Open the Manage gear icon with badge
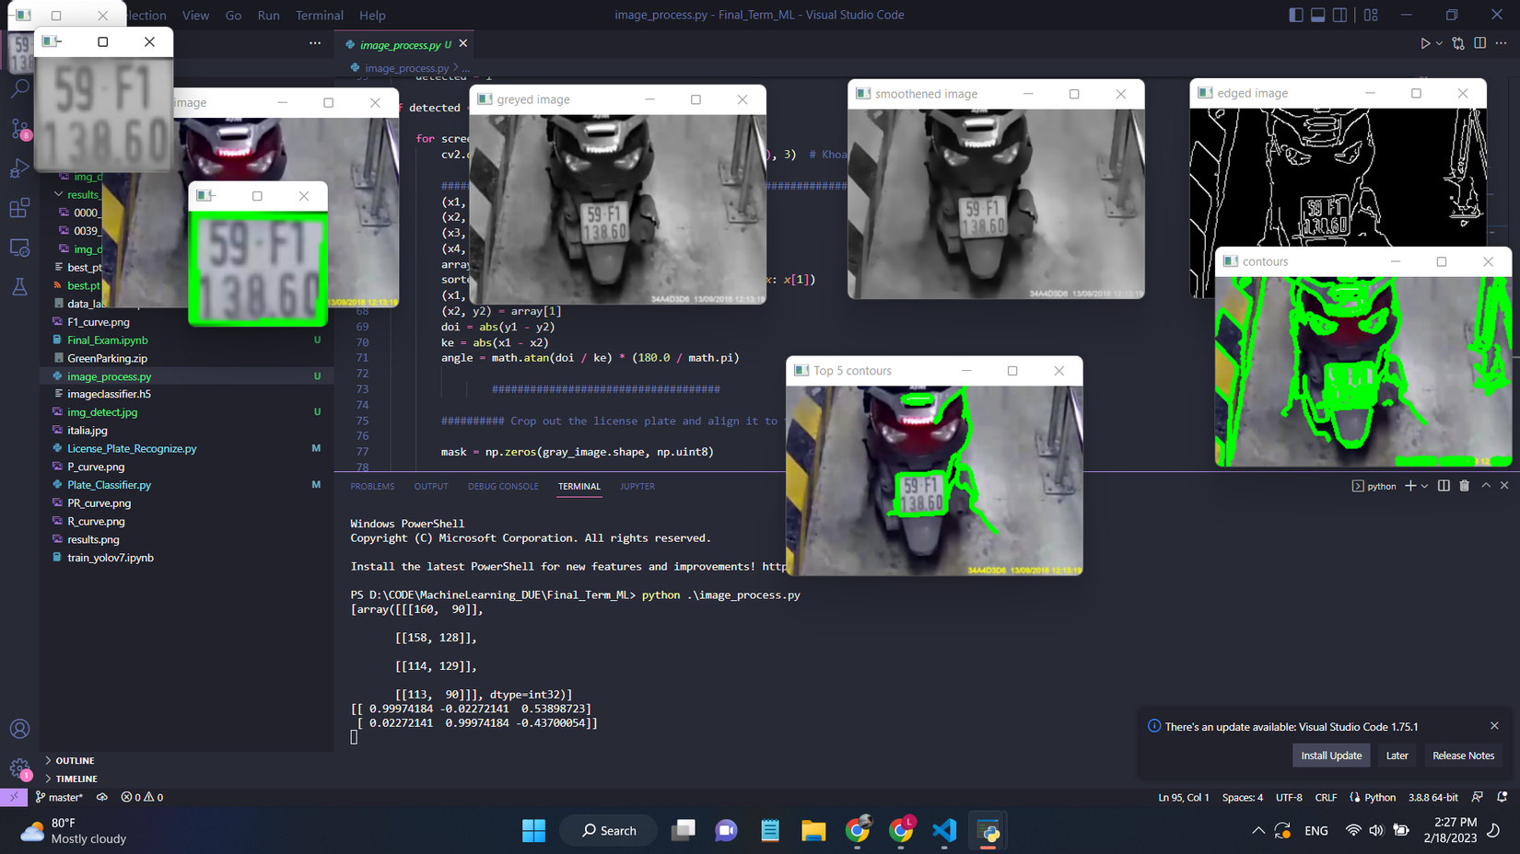1520x854 pixels. (19, 768)
